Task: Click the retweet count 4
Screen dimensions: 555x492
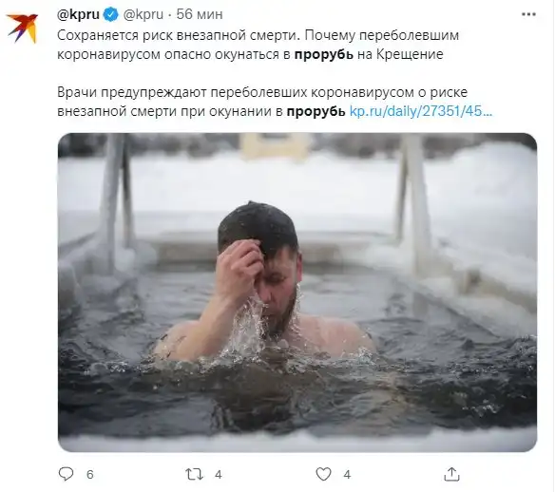Action: pyautogui.click(x=219, y=474)
